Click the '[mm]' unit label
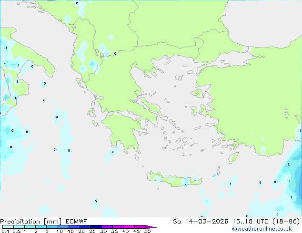The height and width of the screenshot is (233, 302). 52,222
